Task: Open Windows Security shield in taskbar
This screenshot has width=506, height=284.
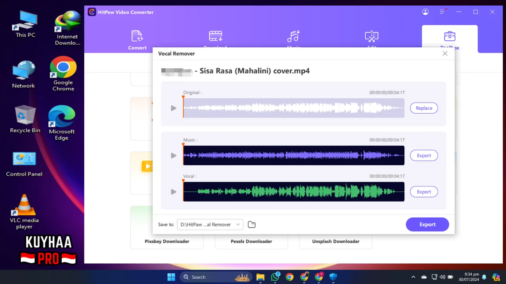Action: click(x=333, y=277)
